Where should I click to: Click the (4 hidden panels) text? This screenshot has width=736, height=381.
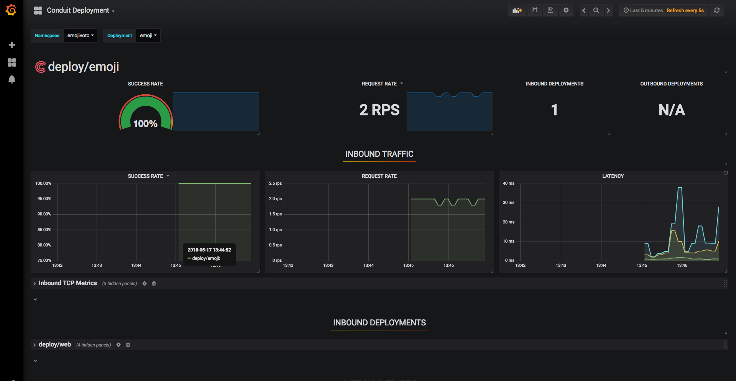click(94, 345)
